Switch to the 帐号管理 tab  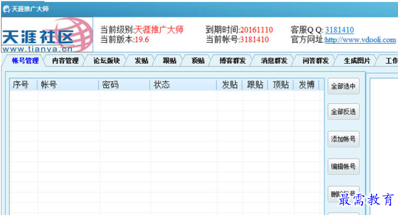(25, 61)
